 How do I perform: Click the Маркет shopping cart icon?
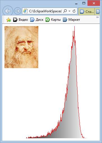(x=65, y=20)
